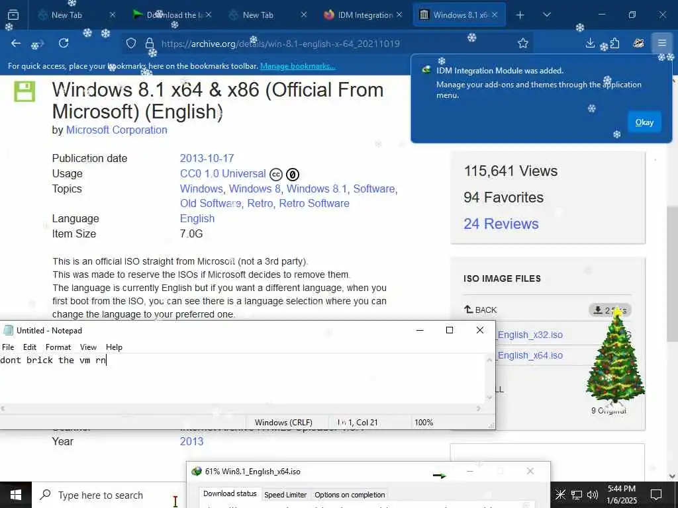Click the archive.org URL address bar

point(328,44)
